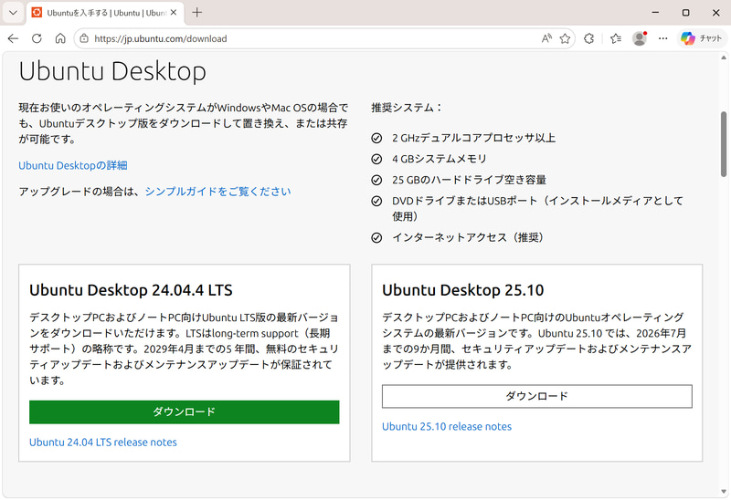Screen dimensions: 731x500
Task: Open the favorites list icon
Action: click(615, 38)
